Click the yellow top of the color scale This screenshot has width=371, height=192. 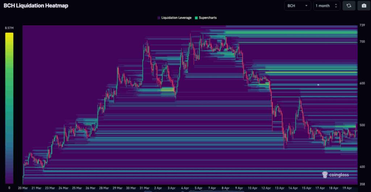pos(9,35)
